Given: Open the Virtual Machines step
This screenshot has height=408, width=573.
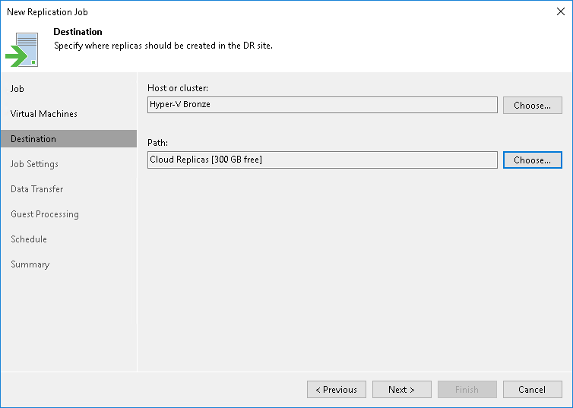Looking at the screenshot, I should [44, 114].
